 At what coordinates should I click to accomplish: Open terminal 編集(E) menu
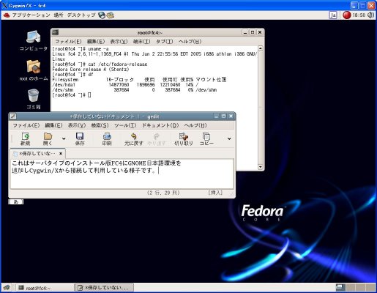(x=96, y=42)
